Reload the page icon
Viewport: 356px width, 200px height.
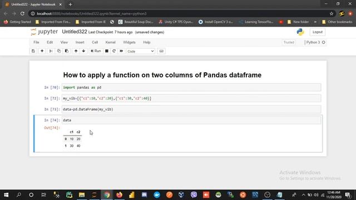pos(22,13)
